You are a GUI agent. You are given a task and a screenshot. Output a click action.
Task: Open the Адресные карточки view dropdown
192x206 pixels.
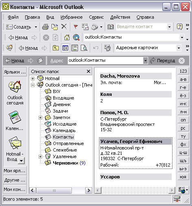pos(179,48)
